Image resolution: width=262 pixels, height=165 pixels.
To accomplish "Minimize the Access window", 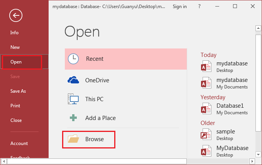I will 217,6.
